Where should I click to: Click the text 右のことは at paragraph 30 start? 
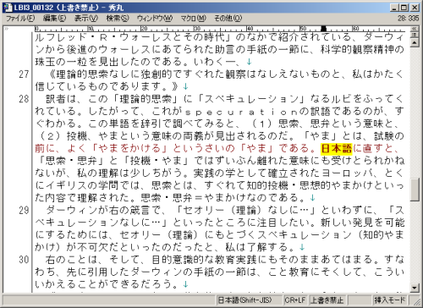point(72,260)
